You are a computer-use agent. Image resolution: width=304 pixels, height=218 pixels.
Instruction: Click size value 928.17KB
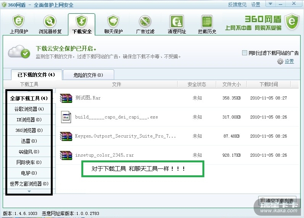tap(231, 155)
